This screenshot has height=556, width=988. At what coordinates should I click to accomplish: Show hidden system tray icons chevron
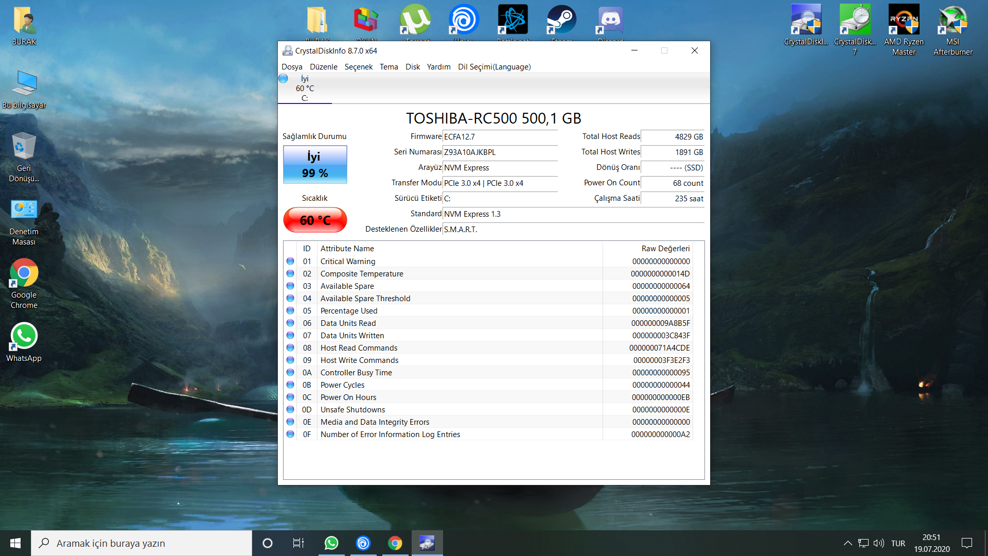pyautogui.click(x=848, y=543)
